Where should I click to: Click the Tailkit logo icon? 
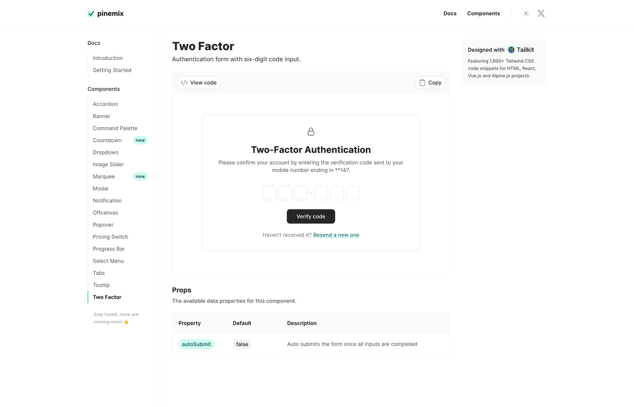click(511, 50)
